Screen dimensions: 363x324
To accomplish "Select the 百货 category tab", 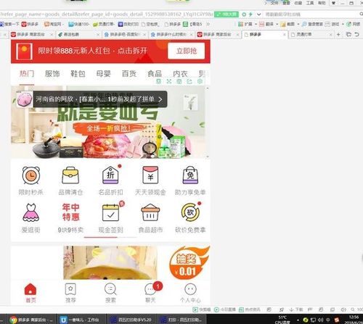I will pos(129,74).
